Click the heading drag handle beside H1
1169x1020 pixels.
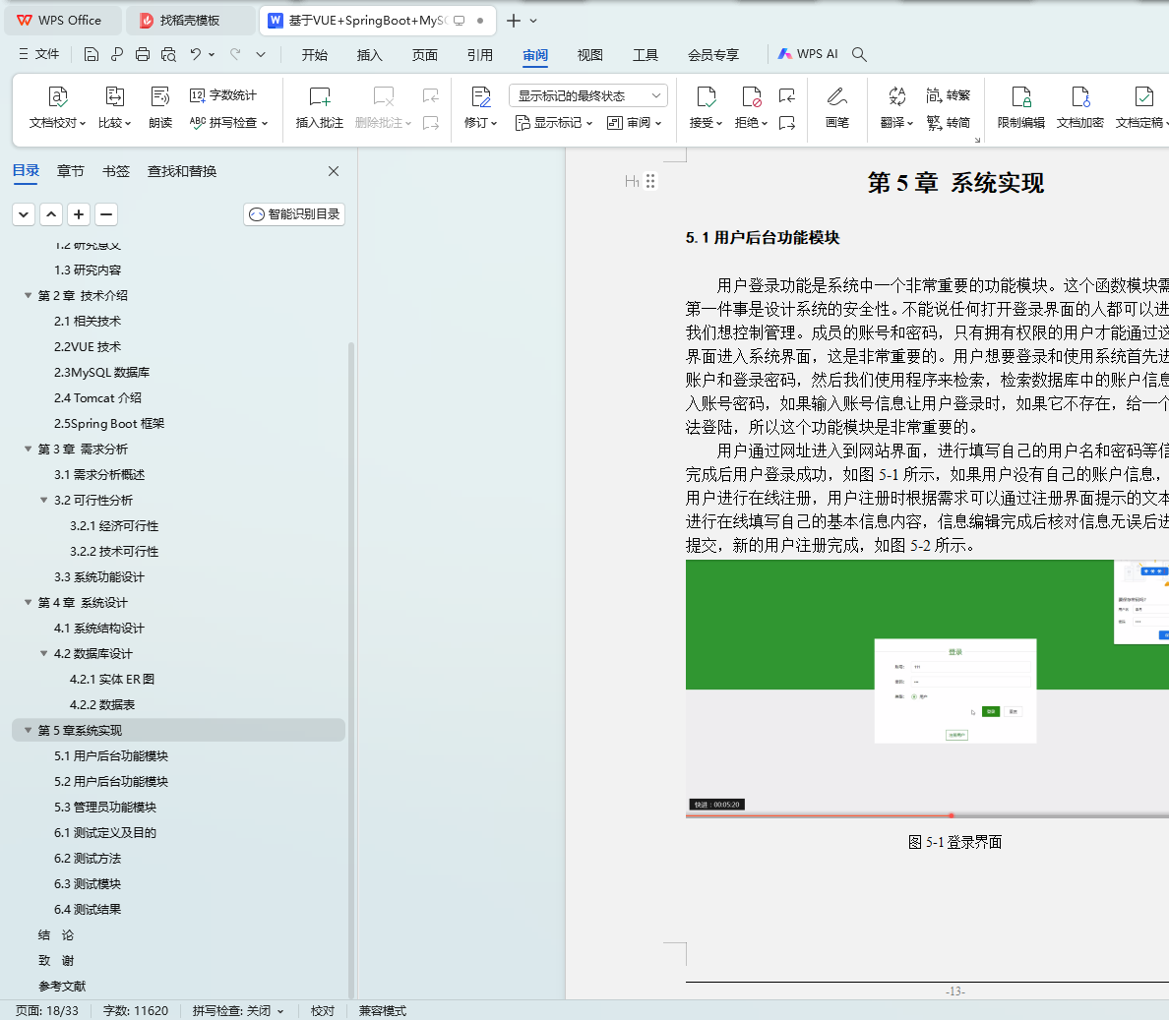[x=650, y=181]
